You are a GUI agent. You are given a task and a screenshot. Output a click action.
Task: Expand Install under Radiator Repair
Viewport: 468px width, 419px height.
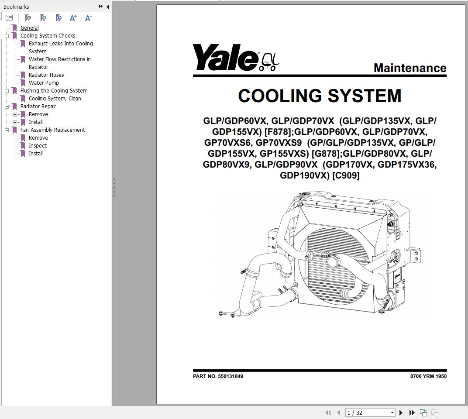click(x=15, y=122)
